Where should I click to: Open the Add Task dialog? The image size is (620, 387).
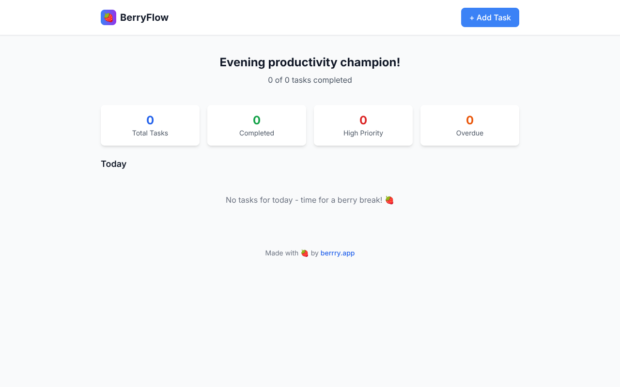490,17
